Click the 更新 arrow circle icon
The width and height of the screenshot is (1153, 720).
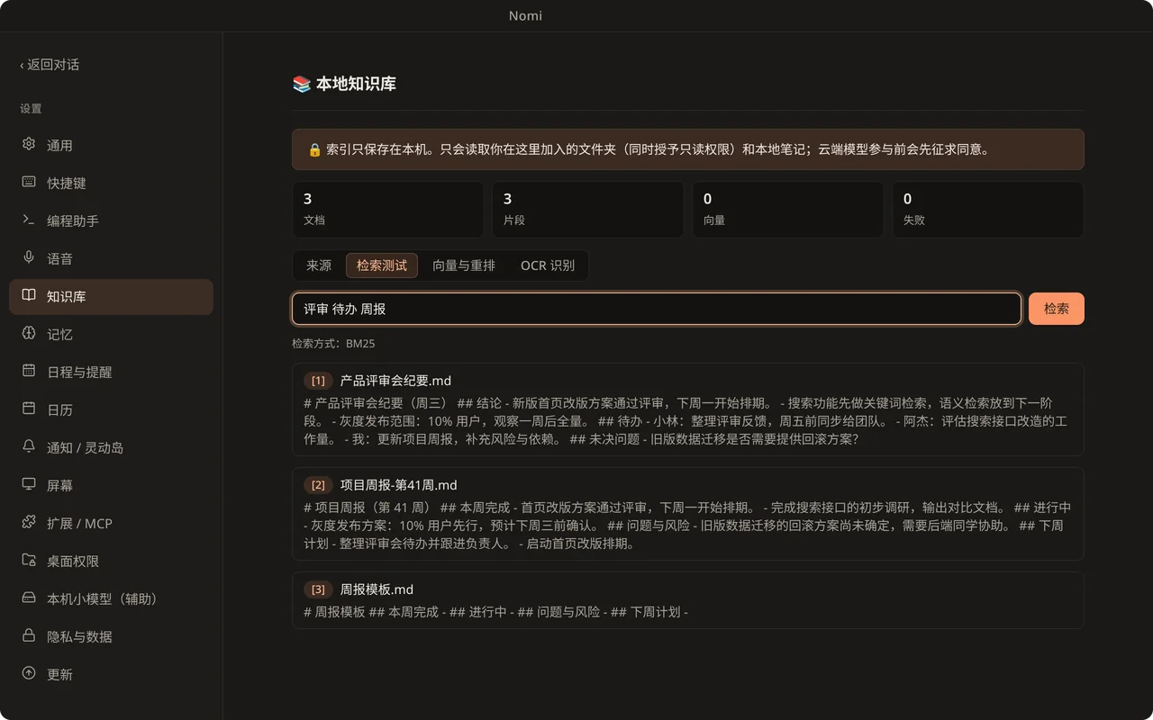pos(29,674)
